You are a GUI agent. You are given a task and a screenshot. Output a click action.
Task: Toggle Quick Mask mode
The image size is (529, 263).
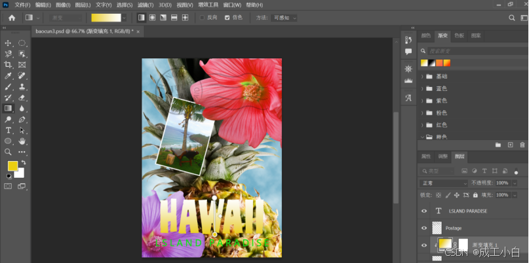pos(8,186)
